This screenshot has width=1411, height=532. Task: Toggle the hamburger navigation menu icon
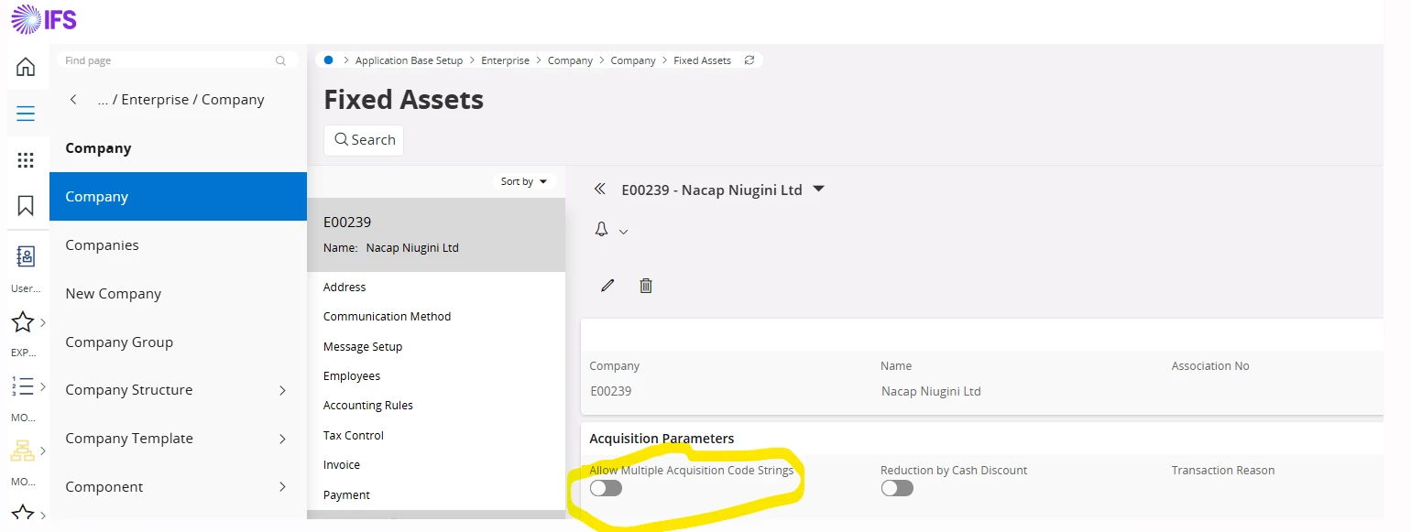click(26, 114)
